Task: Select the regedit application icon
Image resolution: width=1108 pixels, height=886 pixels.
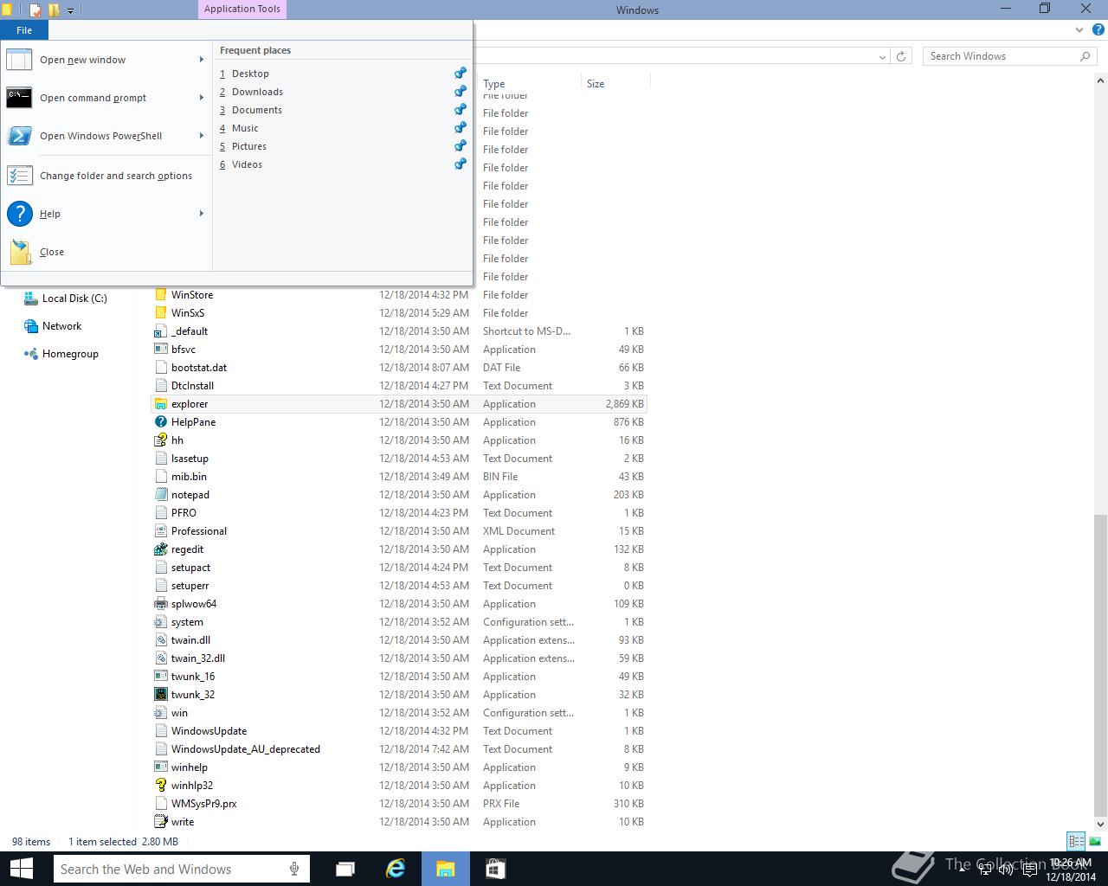Action: (x=160, y=549)
